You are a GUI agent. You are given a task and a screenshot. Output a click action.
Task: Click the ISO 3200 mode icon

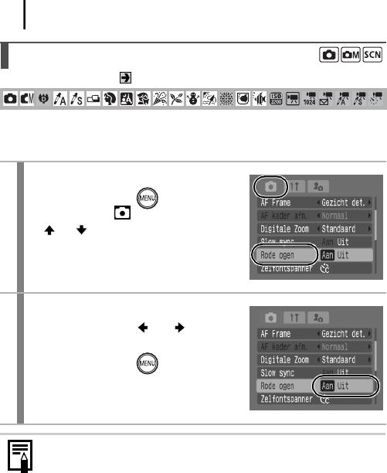click(276, 99)
